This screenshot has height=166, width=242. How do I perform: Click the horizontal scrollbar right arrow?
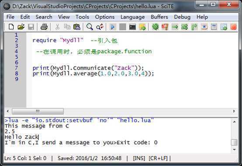coord(234,111)
